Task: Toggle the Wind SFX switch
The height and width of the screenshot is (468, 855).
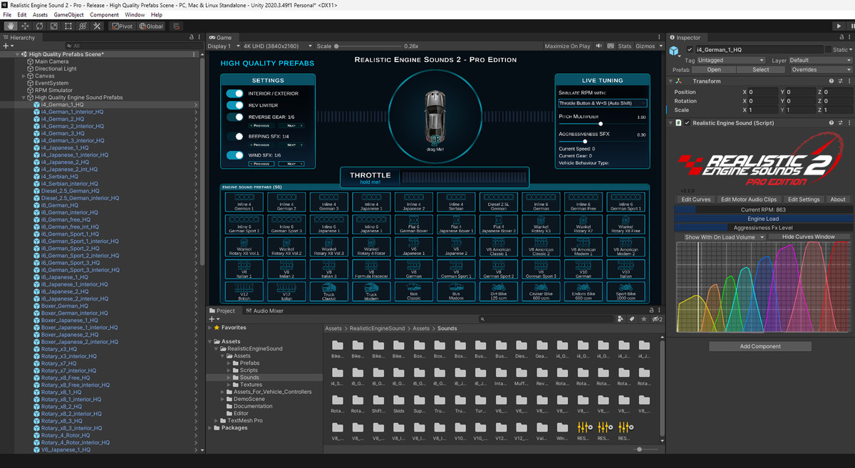Action: [x=234, y=155]
